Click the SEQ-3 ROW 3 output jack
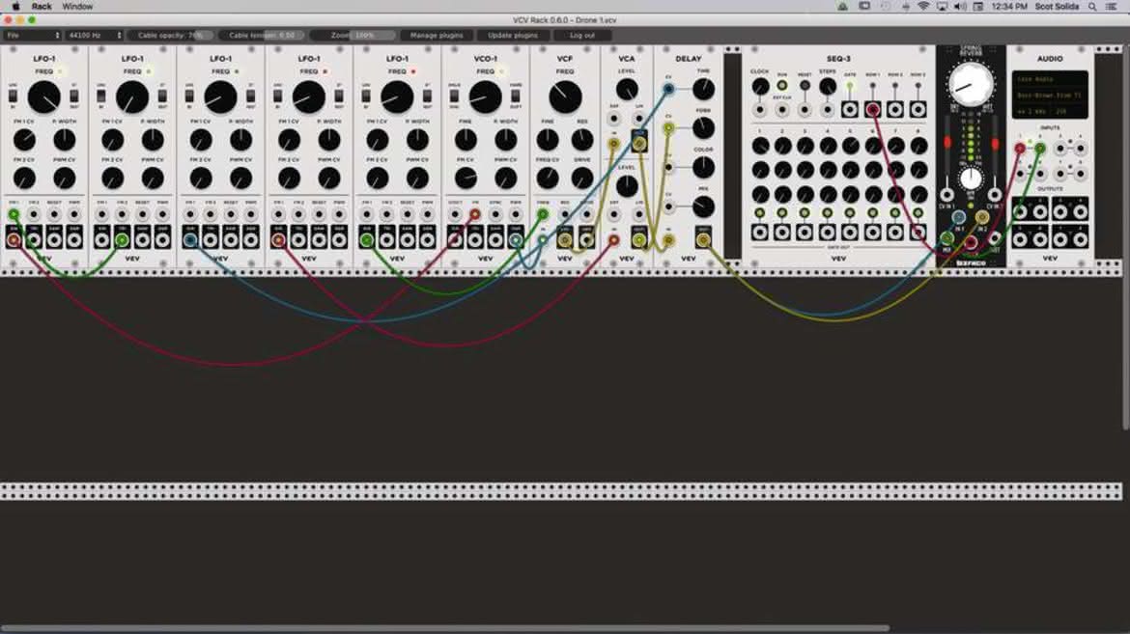1130x634 pixels. (918, 109)
